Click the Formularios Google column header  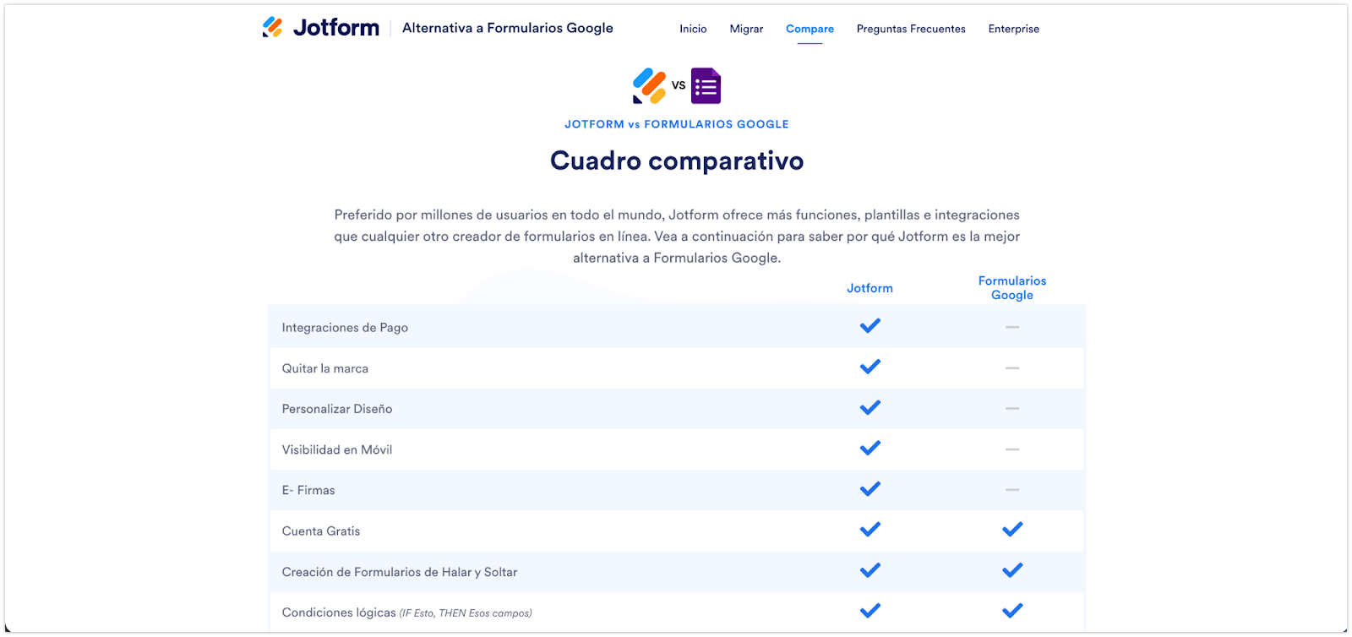click(x=1011, y=287)
